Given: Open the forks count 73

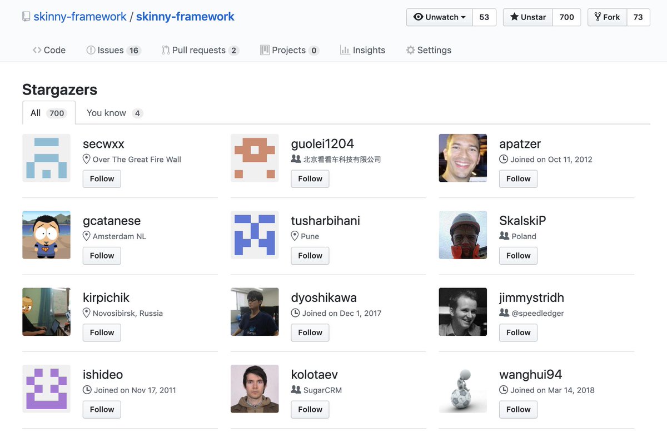Looking at the screenshot, I should click(638, 17).
